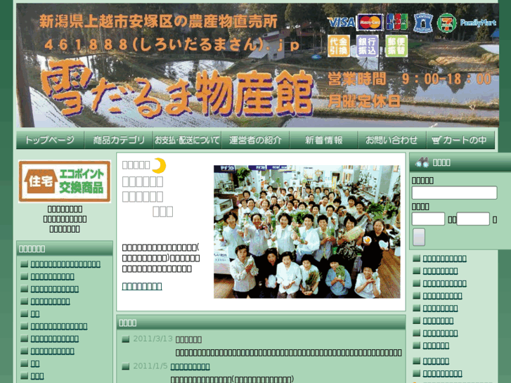Viewport: 511px width, 383px height.
Task: Click the MasterCard logo in header
Action: click(x=370, y=22)
